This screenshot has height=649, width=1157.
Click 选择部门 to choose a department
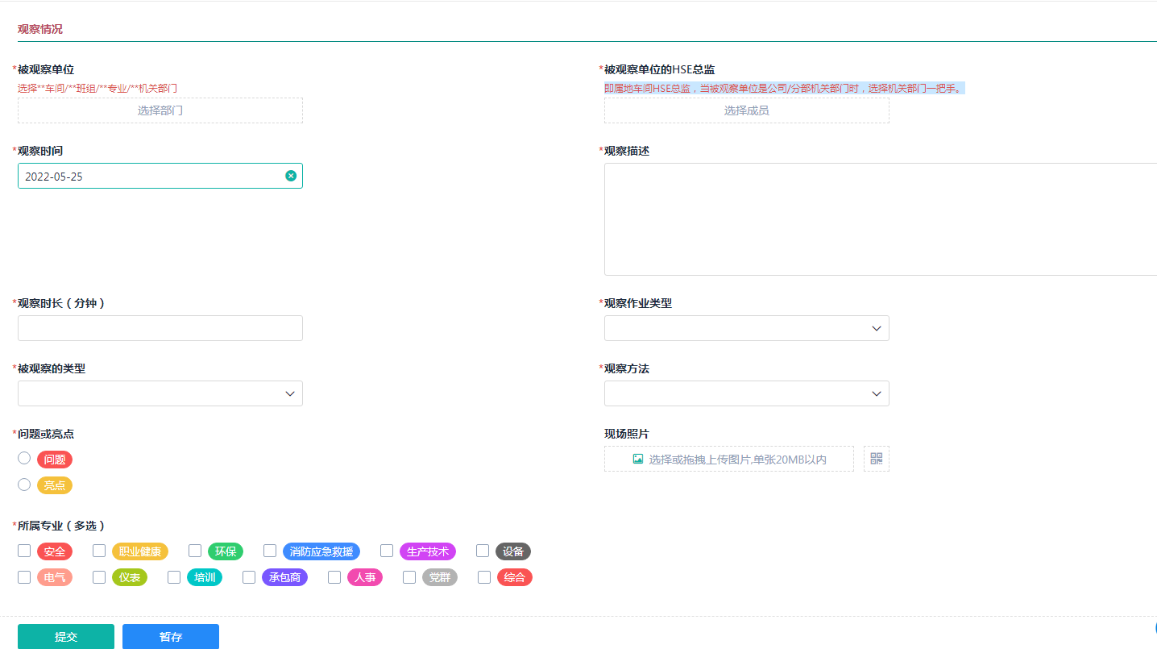click(x=160, y=110)
